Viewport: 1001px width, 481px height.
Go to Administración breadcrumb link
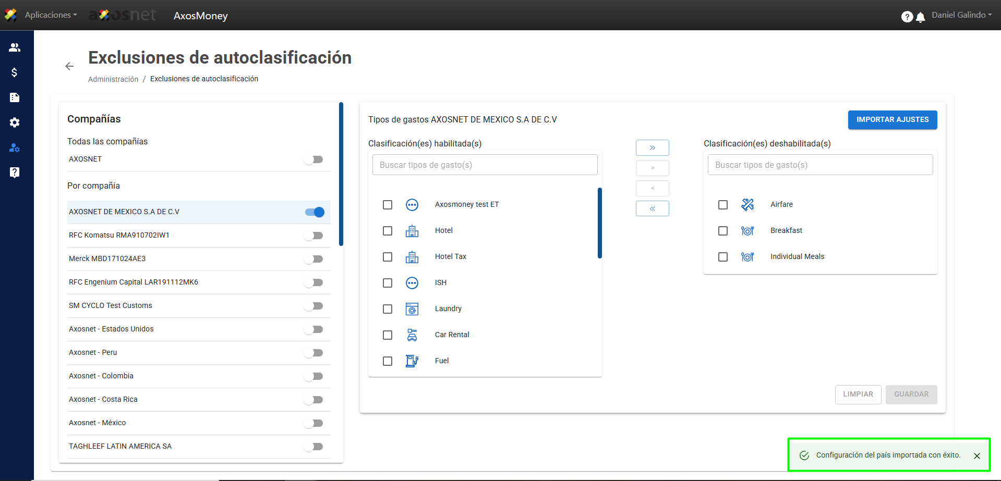(113, 79)
